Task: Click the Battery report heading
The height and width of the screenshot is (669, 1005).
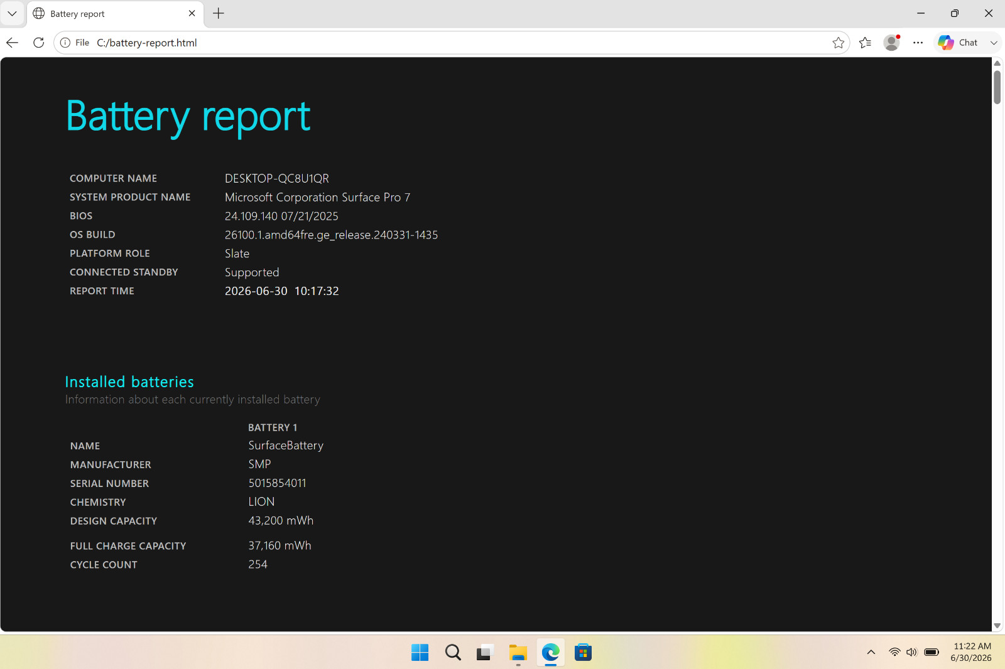Action: [x=188, y=116]
